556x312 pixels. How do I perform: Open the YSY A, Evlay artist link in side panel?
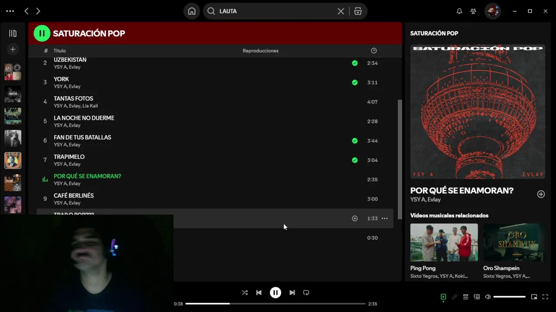click(426, 200)
